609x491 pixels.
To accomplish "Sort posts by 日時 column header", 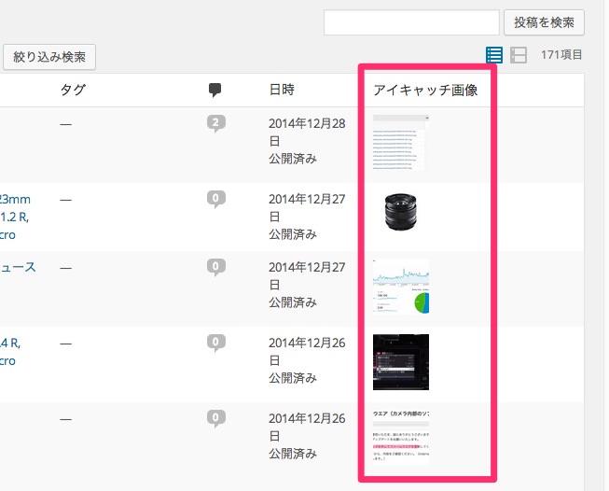I will [282, 90].
